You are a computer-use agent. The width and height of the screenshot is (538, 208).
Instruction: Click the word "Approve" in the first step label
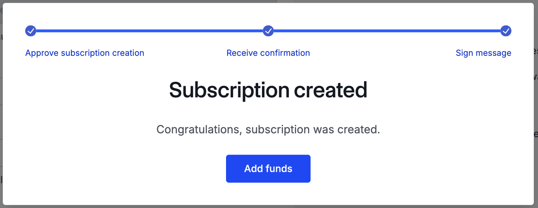pyautogui.click(x=42, y=53)
